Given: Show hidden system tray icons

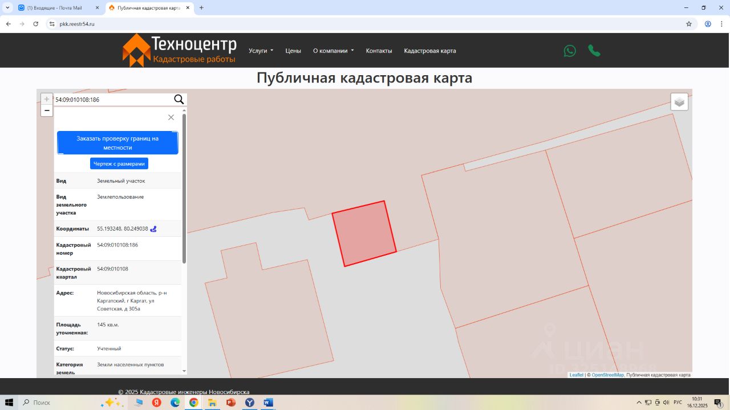Looking at the screenshot, I should [x=639, y=403].
